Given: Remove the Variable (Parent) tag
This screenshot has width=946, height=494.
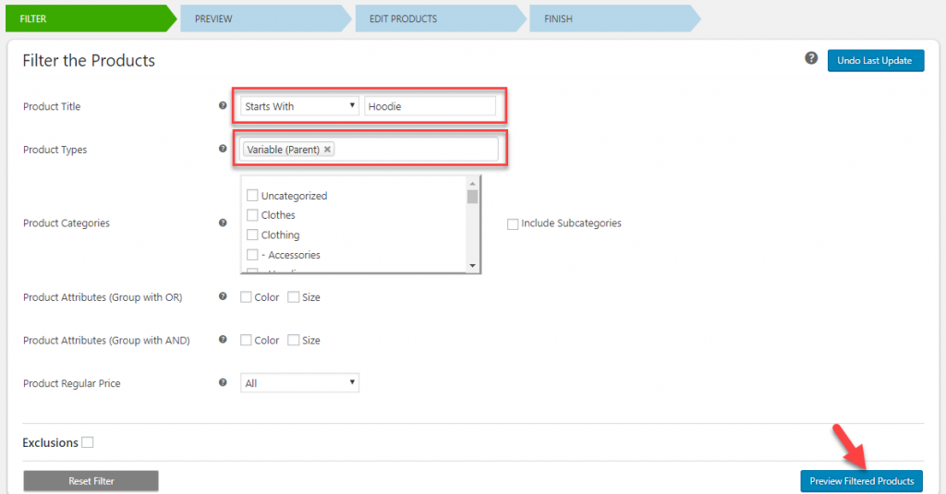Looking at the screenshot, I should pos(327,149).
